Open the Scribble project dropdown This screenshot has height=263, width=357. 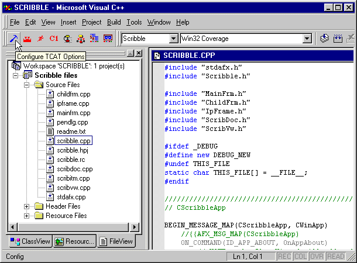click(173, 39)
